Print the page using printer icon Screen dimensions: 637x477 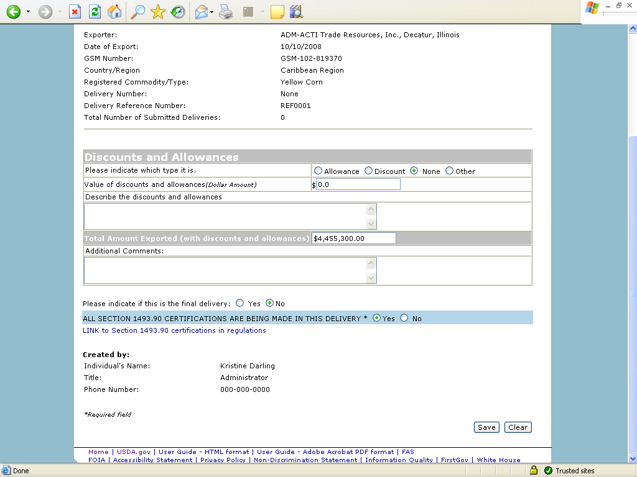tap(226, 12)
